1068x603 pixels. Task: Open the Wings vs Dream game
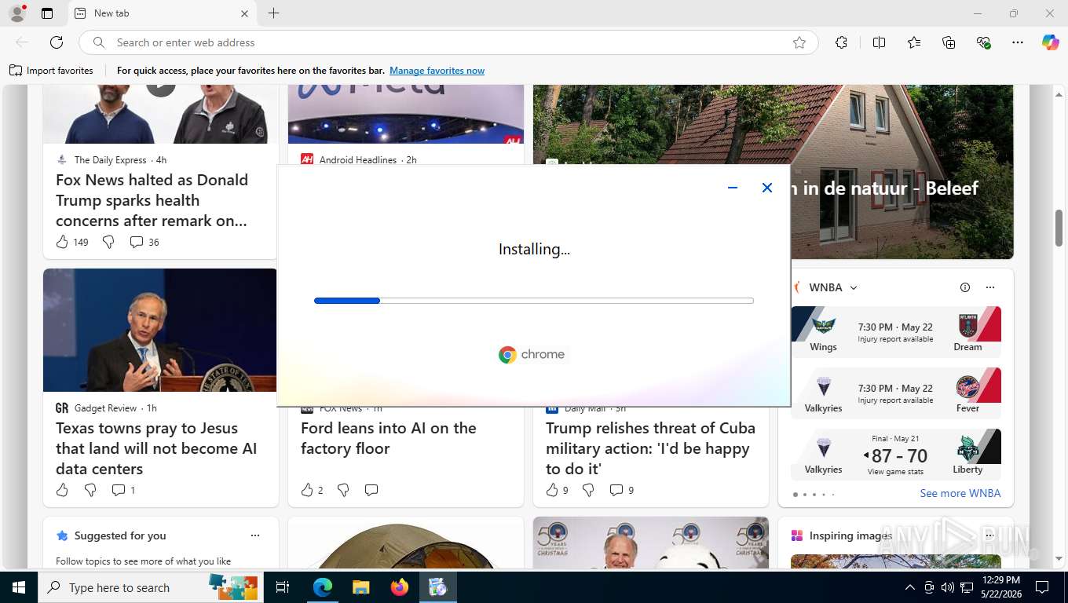click(896, 332)
